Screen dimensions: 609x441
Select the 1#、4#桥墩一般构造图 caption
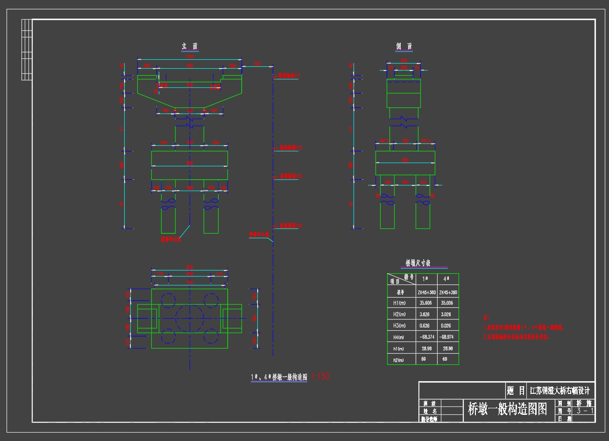point(279,377)
